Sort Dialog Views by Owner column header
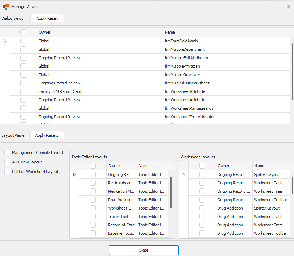The image size is (294, 256). [x=100, y=32]
